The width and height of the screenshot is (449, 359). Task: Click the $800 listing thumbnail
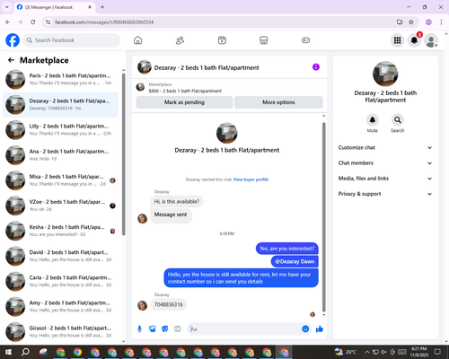[x=140, y=87]
